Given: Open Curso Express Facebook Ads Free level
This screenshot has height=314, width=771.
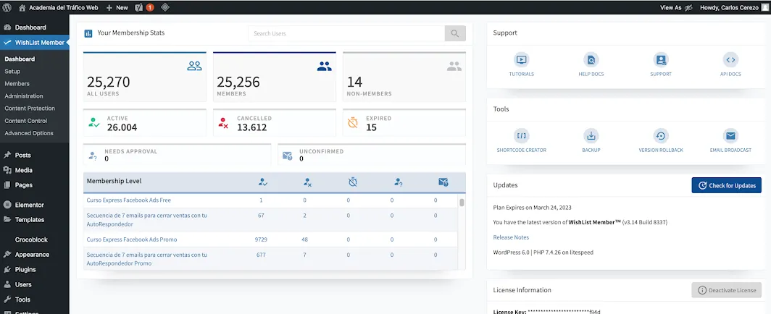Looking at the screenshot, I should [129, 200].
